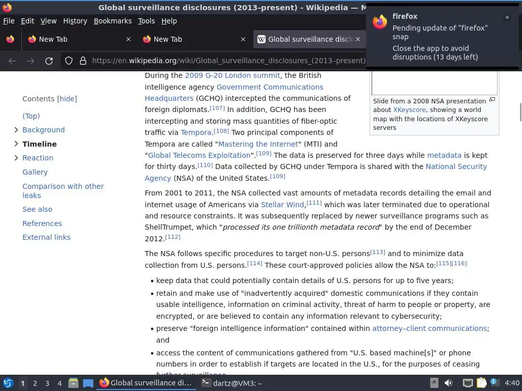Enlarge the XKeyscore slide image icon
This screenshot has width=522, height=391.
(x=492, y=99)
